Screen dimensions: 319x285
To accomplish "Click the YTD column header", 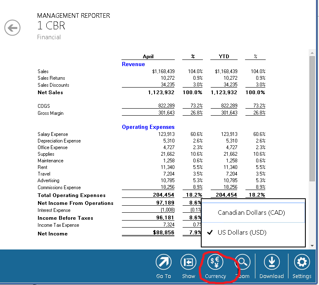I will [x=224, y=56].
